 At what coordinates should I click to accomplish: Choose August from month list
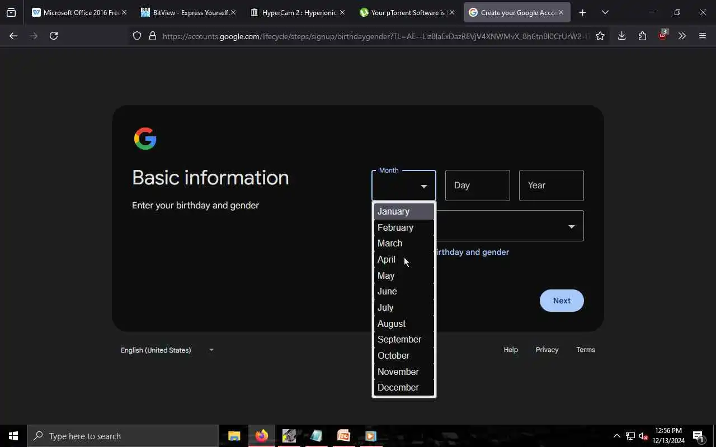tap(403, 324)
